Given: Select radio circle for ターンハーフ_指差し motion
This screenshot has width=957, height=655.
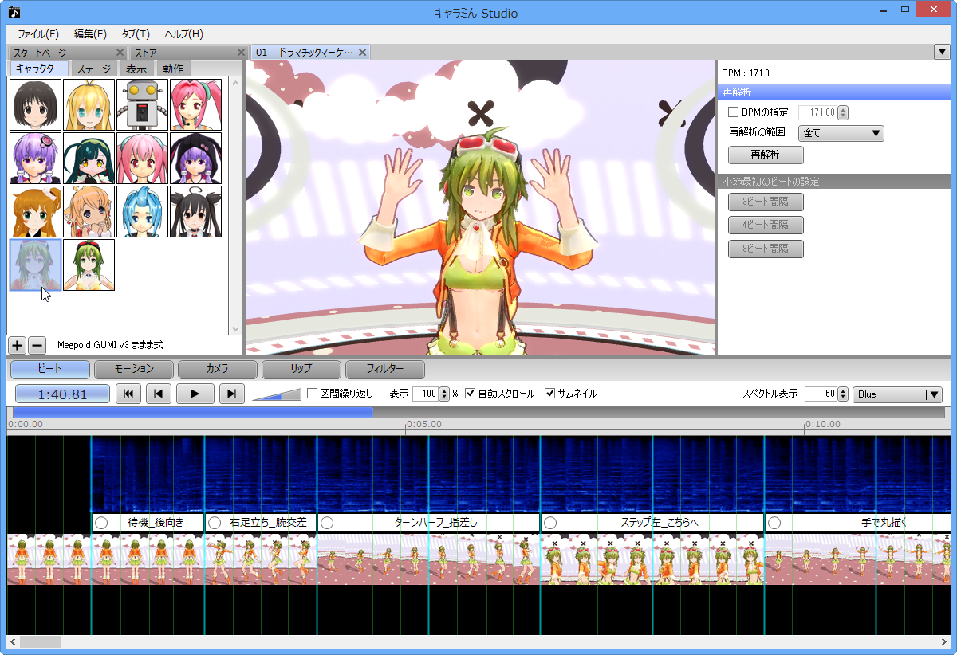Looking at the screenshot, I should 327,523.
